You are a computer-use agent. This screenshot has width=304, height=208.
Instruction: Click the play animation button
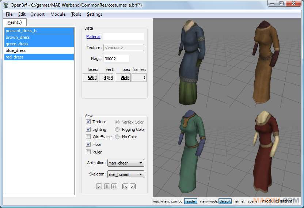(99, 186)
